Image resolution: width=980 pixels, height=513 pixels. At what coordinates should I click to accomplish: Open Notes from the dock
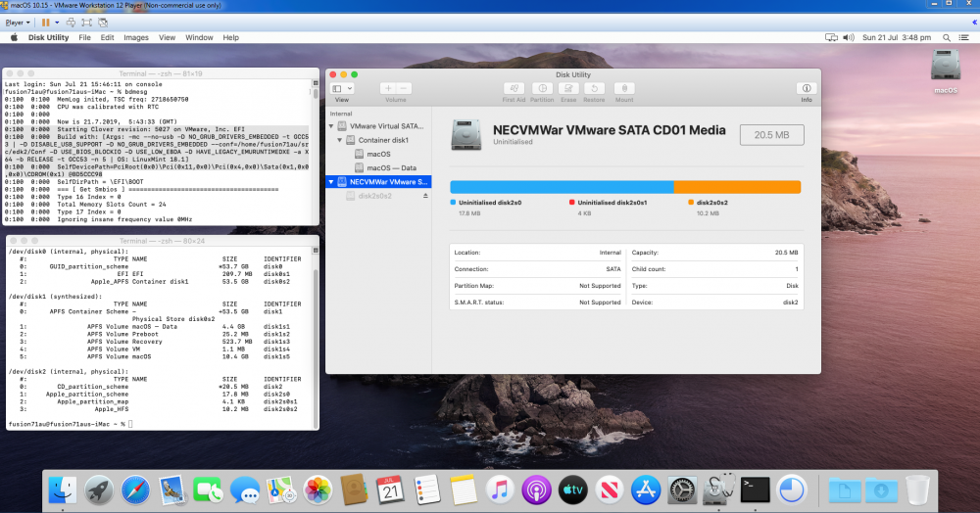[464, 490]
